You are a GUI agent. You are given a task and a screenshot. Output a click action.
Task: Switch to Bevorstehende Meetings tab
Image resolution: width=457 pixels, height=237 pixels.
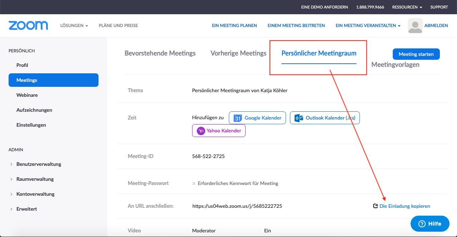click(x=160, y=53)
